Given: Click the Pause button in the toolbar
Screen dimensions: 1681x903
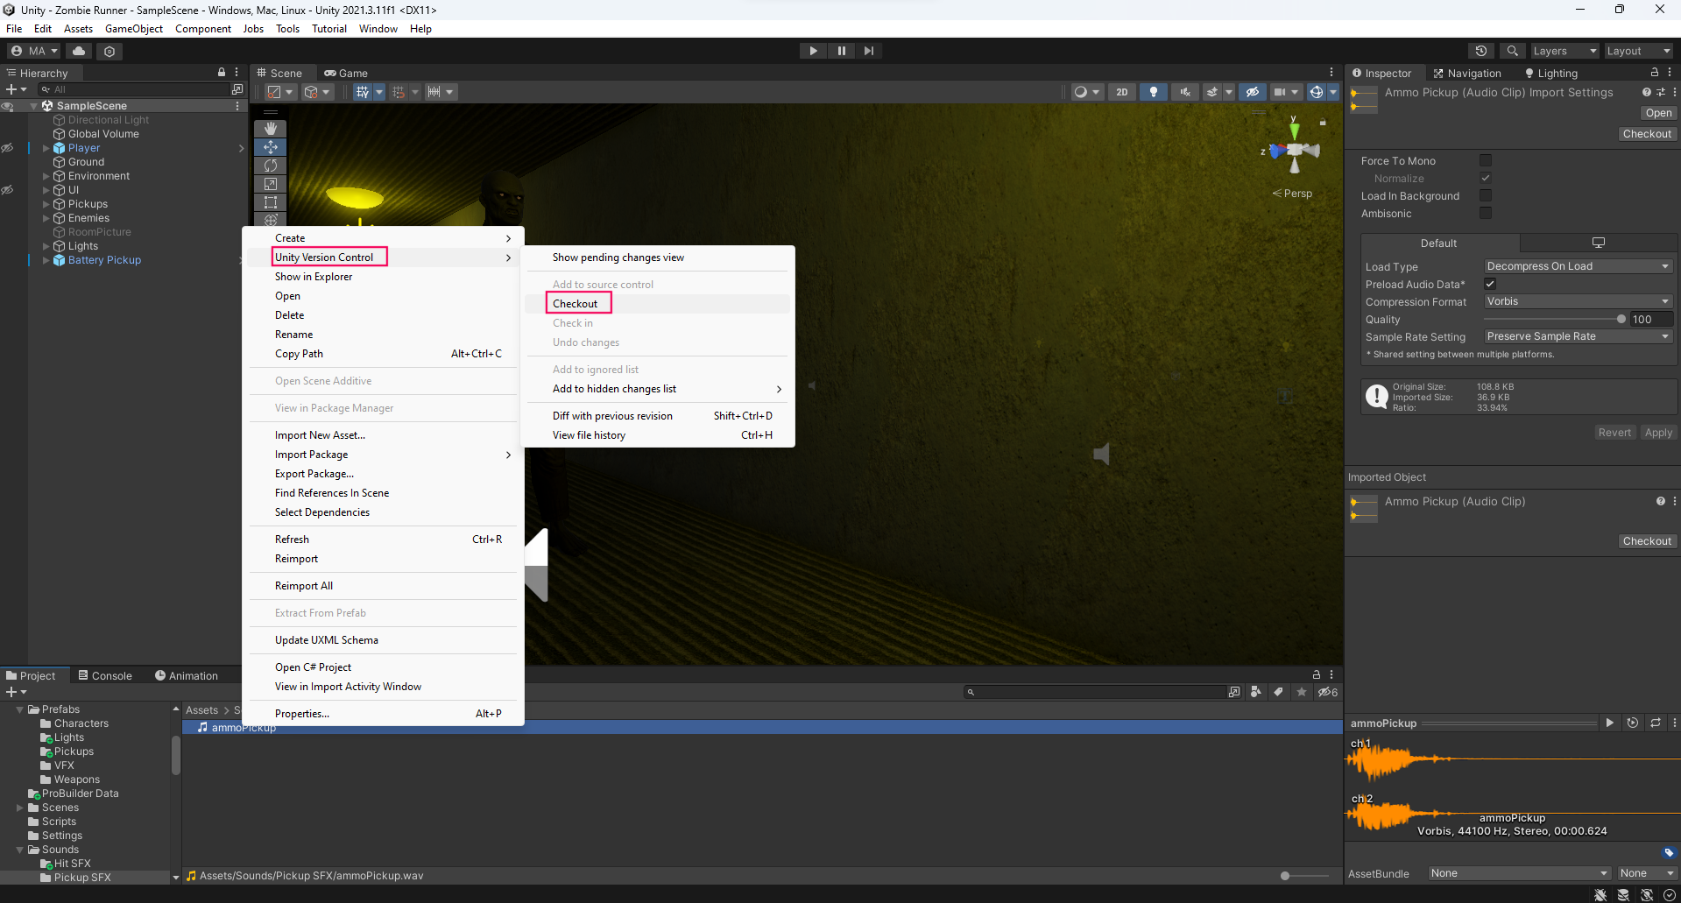Looking at the screenshot, I should (841, 51).
